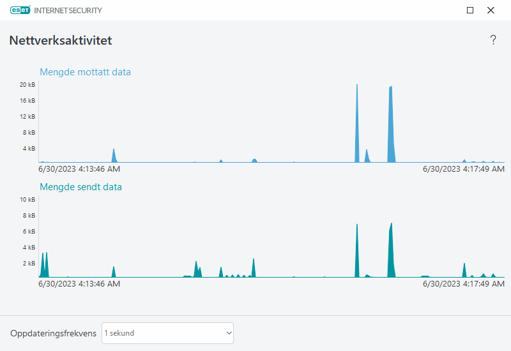Maximize the ESET window
The height and width of the screenshot is (351, 511).
coord(470,10)
